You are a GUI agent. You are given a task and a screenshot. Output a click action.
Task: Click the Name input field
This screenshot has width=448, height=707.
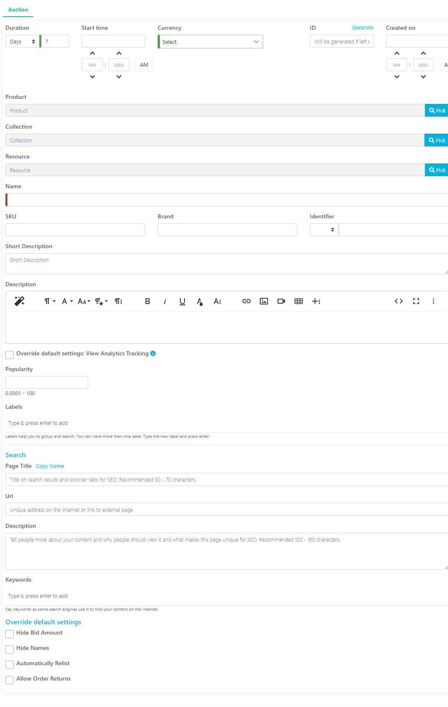[x=227, y=200]
